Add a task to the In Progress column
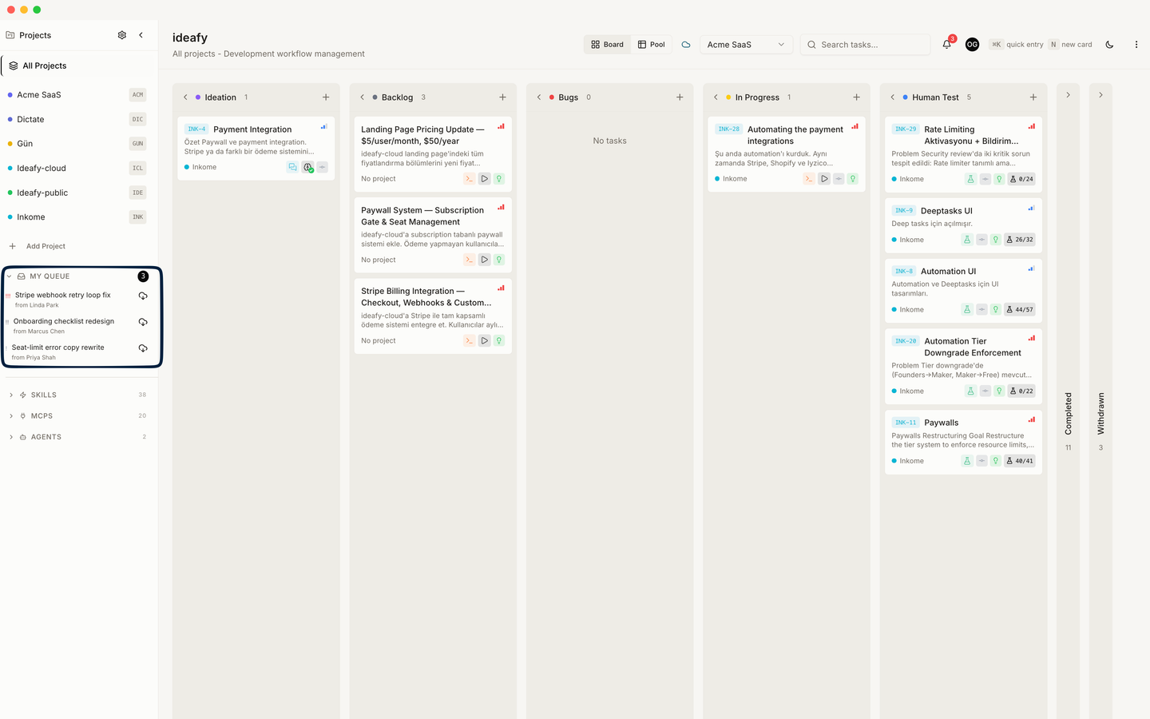This screenshot has width=1150, height=719. pos(856,97)
